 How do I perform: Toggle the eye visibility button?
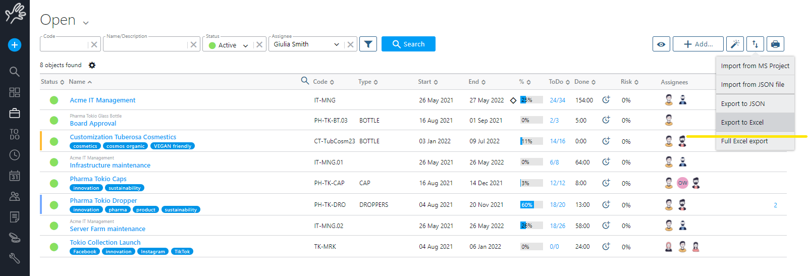(x=661, y=44)
